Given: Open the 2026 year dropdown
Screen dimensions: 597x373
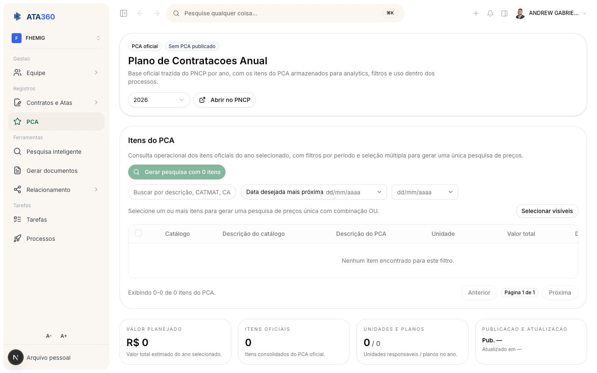Looking at the screenshot, I should click(x=159, y=99).
